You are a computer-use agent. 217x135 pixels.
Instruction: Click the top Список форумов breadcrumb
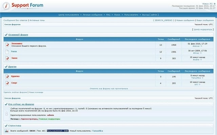(x=13, y=24)
